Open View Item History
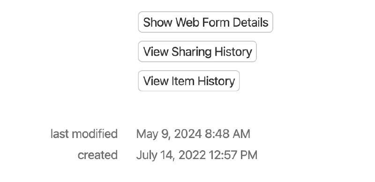 point(189,81)
